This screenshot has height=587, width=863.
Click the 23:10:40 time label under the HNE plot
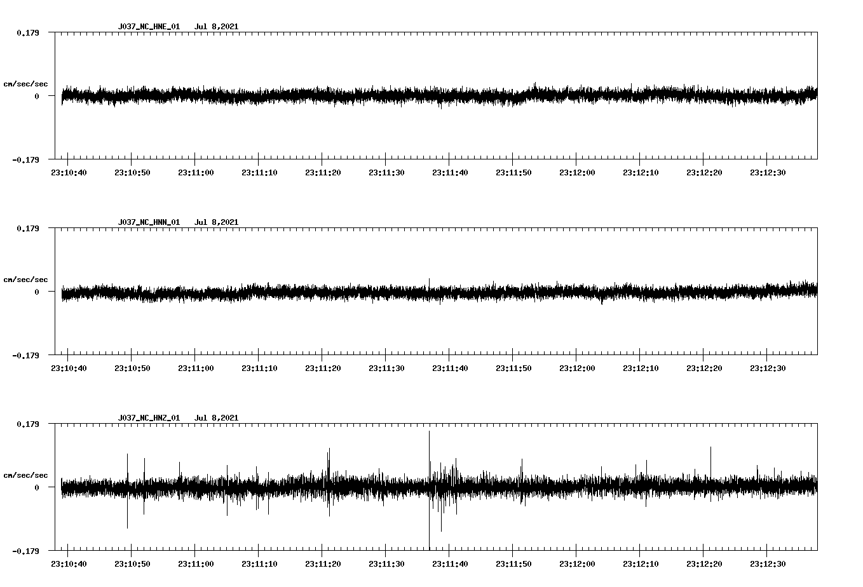(69, 173)
